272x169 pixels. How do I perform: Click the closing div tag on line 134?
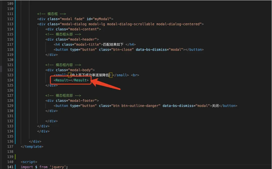click(43, 131)
